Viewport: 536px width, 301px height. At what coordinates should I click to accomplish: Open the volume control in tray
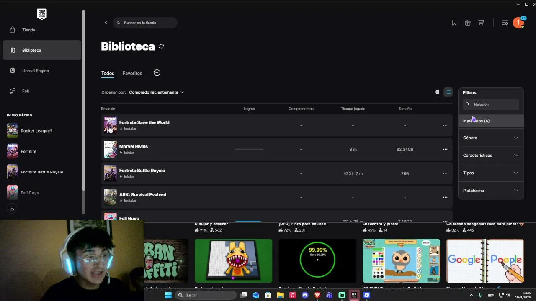(508, 295)
